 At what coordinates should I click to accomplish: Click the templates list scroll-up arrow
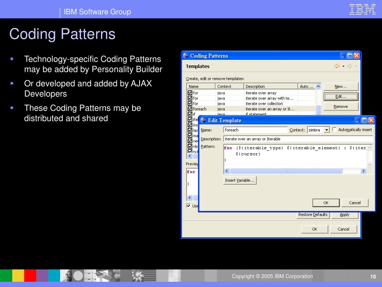[318, 86]
